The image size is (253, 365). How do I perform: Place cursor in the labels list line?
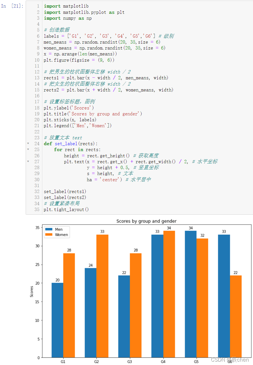(x=109, y=36)
